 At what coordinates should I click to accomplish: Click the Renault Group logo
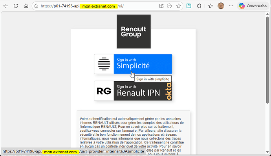pos(134,32)
